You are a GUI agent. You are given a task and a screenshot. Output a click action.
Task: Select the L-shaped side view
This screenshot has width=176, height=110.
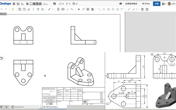[x=83, y=35]
